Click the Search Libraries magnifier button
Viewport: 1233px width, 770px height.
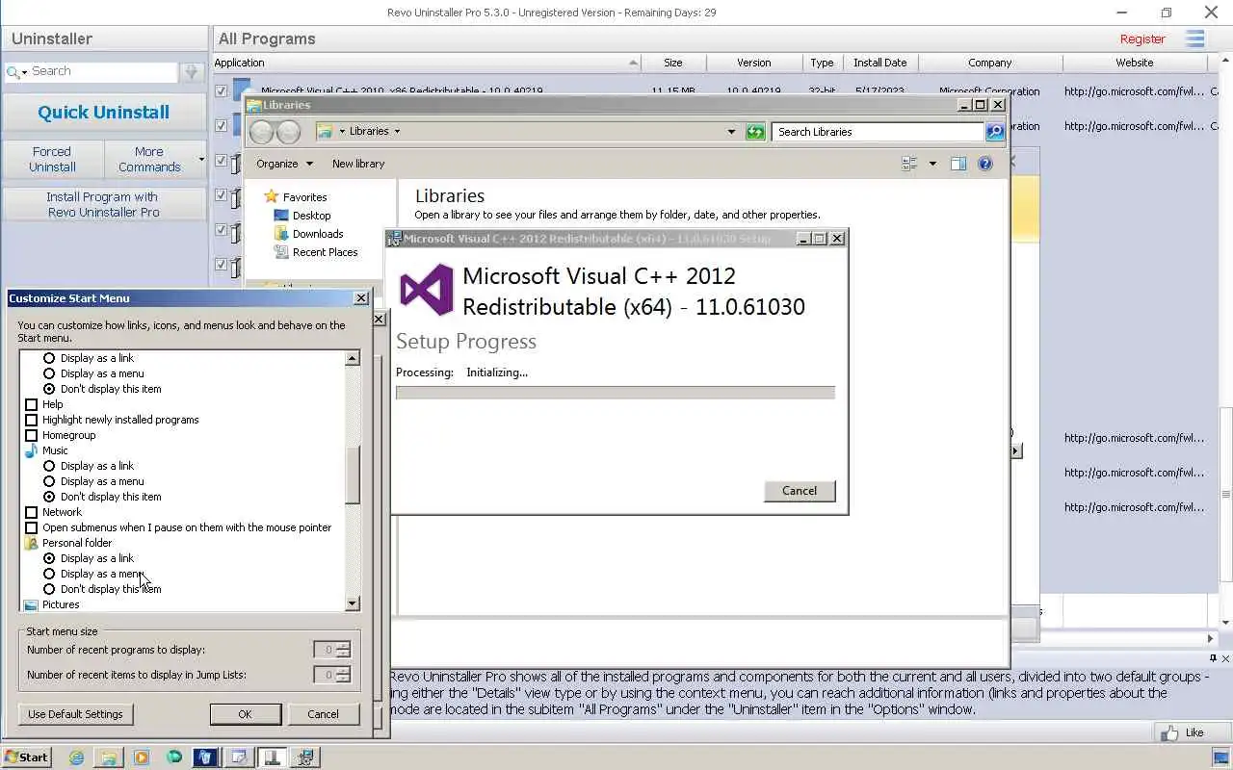pyautogui.click(x=995, y=132)
